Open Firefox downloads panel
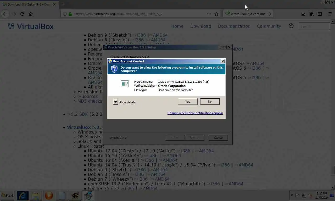 303,14
